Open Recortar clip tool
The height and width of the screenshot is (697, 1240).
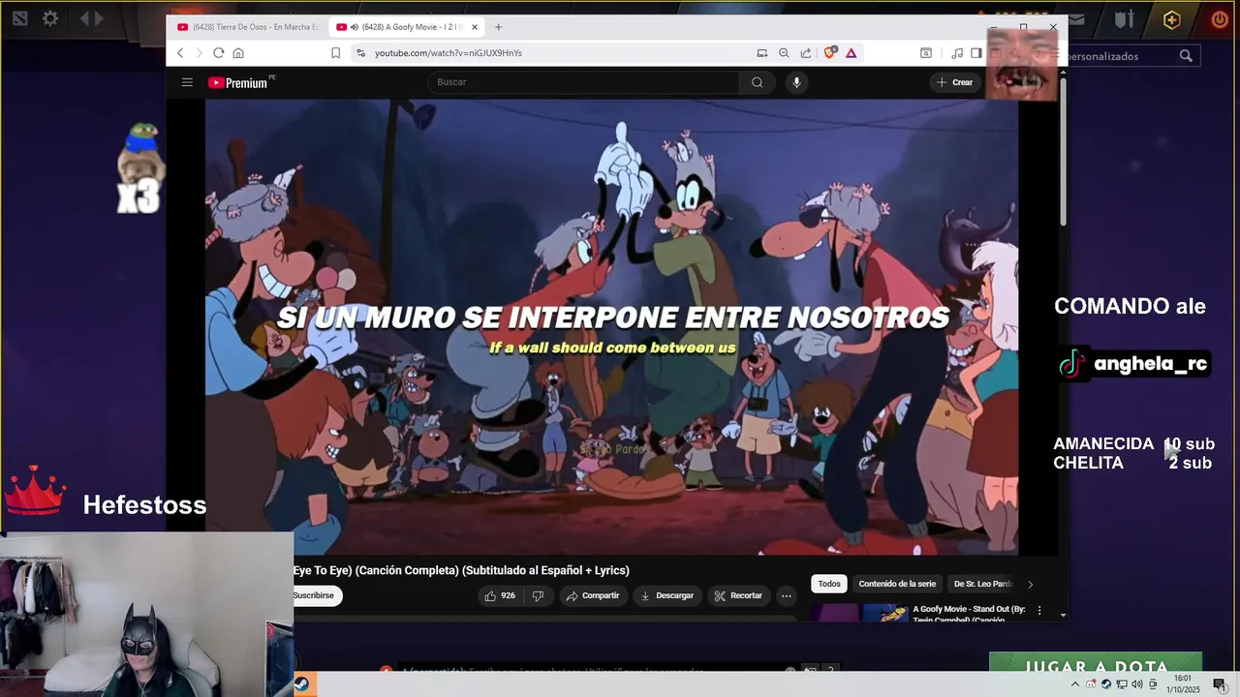(x=738, y=595)
